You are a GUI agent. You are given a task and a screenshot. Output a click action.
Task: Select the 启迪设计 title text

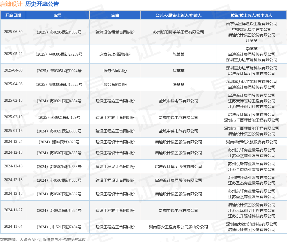pyautogui.click(x=11, y=4)
